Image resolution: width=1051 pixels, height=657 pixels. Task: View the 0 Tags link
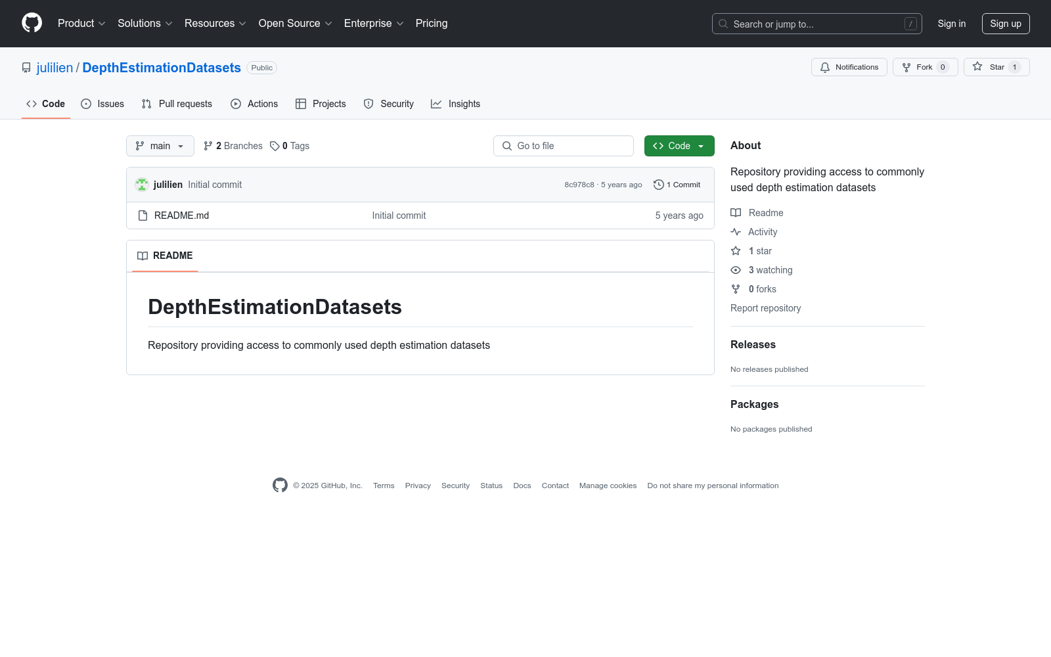290,146
